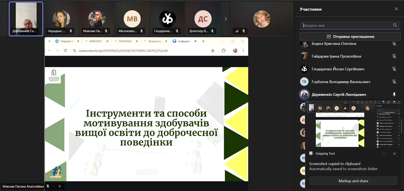This screenshot has width=404, height=191.
Task: Open Snipping Tool notification options menu
Action: pyautogui.click(x=384, y=154)
